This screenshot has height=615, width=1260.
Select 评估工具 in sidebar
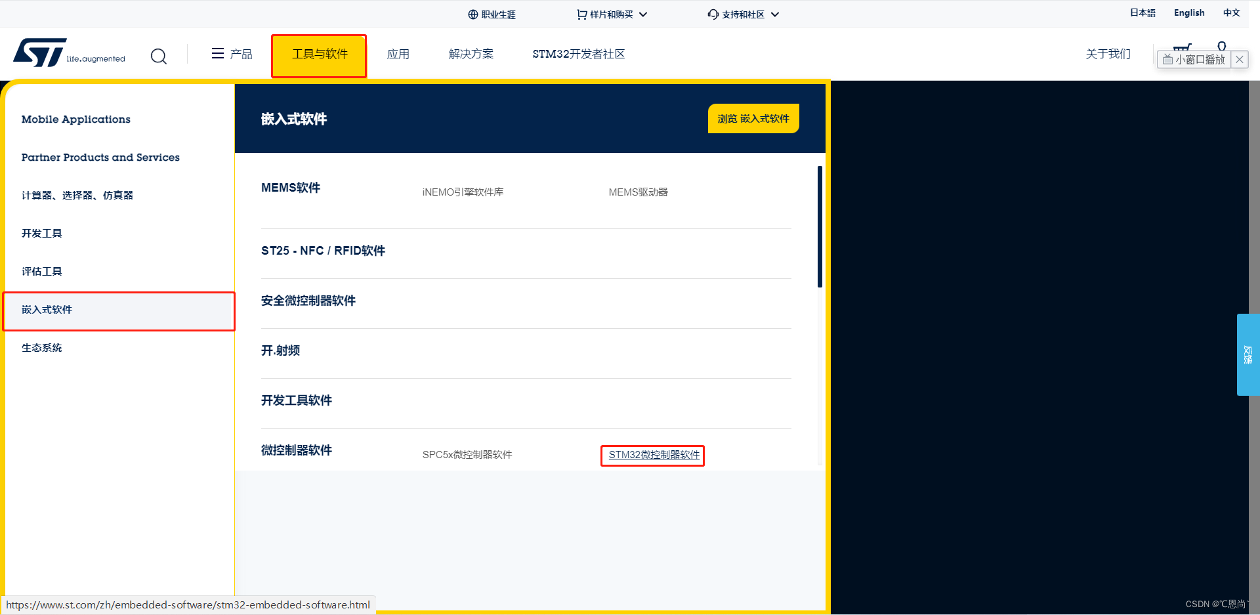pyautogui.click(x=42, y=271)
